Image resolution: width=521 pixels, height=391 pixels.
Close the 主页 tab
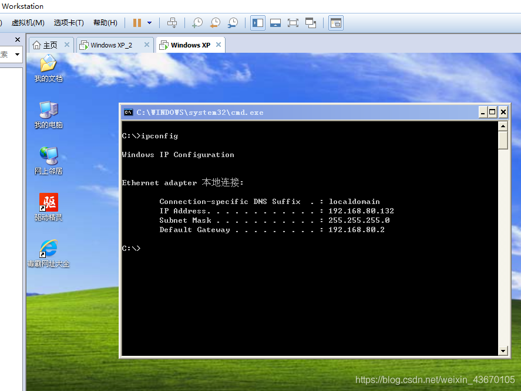click(x=67, y=45)
